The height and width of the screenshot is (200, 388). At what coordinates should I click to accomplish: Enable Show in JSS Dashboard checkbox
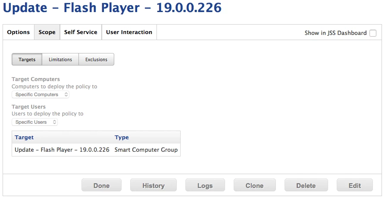[x=372, y=33]
